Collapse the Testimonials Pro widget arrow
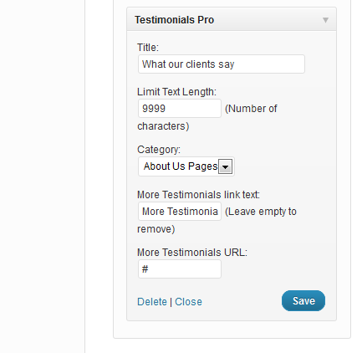The height and width of the screenshot is (353, 357). (x=325, y=20)
